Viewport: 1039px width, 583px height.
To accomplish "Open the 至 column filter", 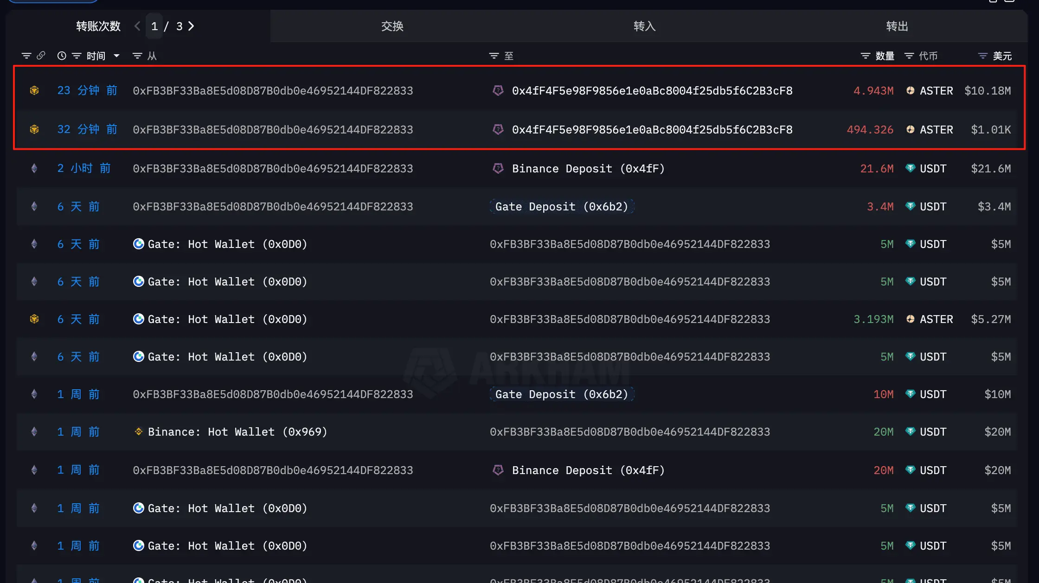I will tap(494, 56).
